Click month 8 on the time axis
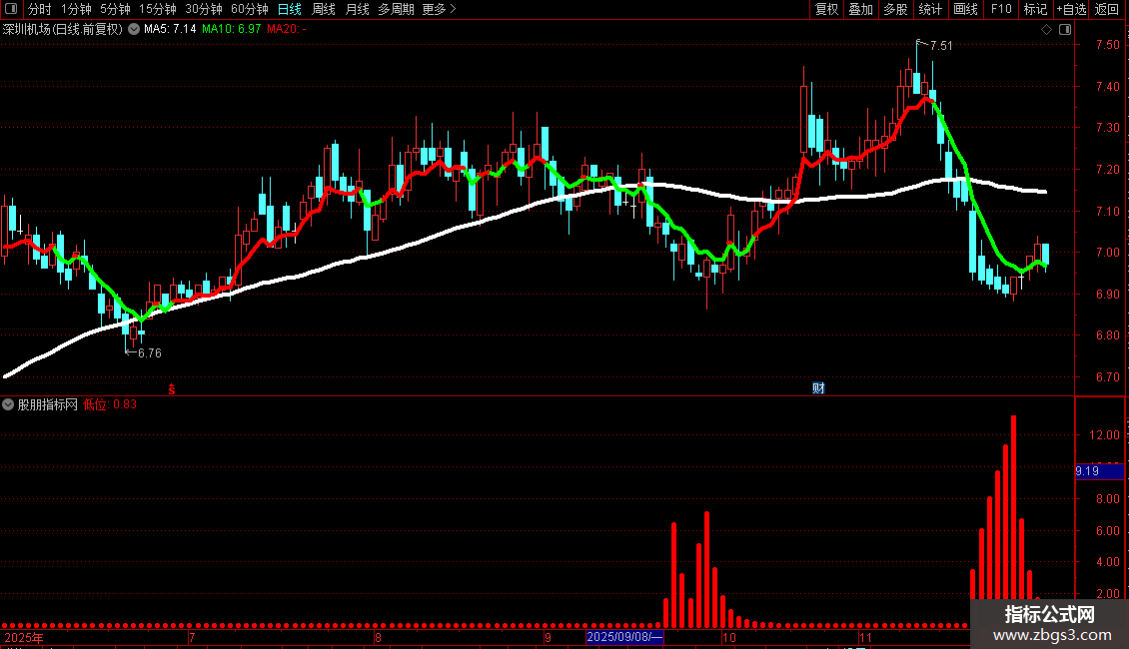1129x649 pixels. point(378,638)
